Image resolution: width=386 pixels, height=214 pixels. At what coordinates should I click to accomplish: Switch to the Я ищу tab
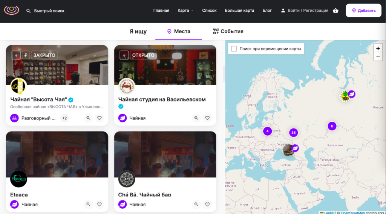click(138, 32)
